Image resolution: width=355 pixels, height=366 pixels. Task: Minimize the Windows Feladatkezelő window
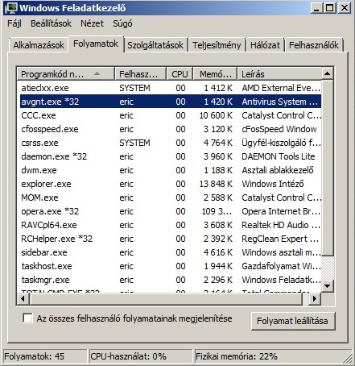coord(316,8)
